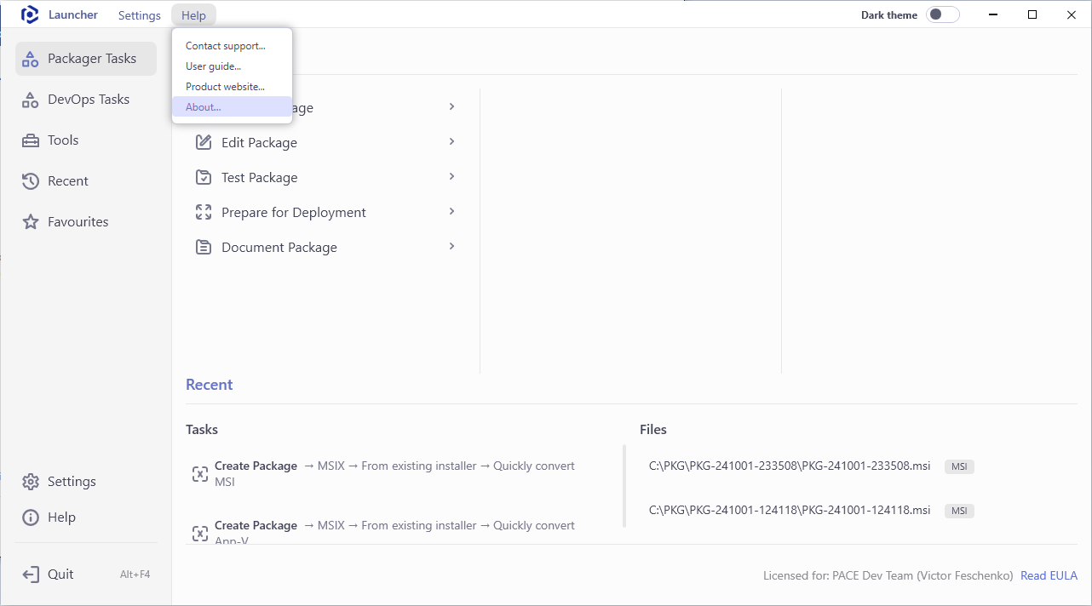Click the Test Package checkmark icon
Screen dimensions: 1092x606
pos(204,177)
